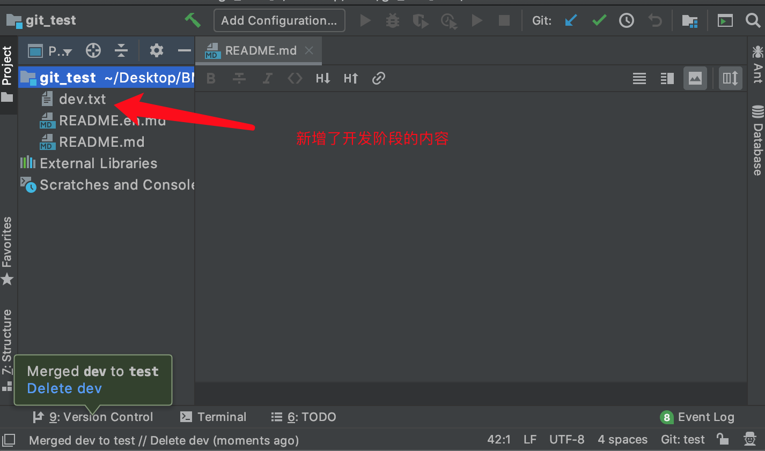Click the Git Rollback undo icon
Image resolution: width=765 pixels, height=451 pixels.
point(654,20)
